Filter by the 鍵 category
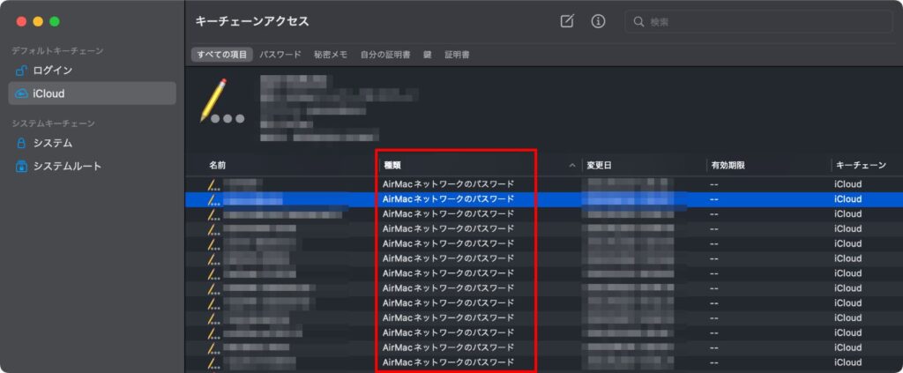This screenshot has height=373, width=903. [428, 55]
